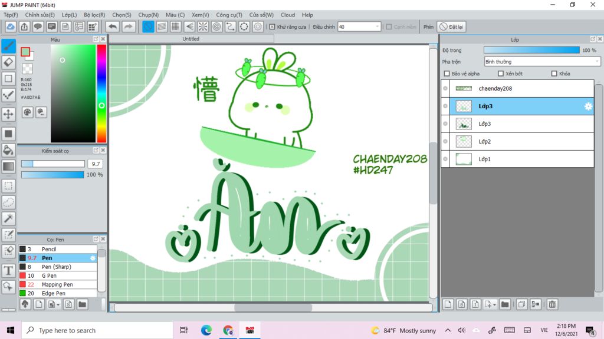Select the G Pen brush
The width and height of the screenshot is (604, 339).
(57, 275)
